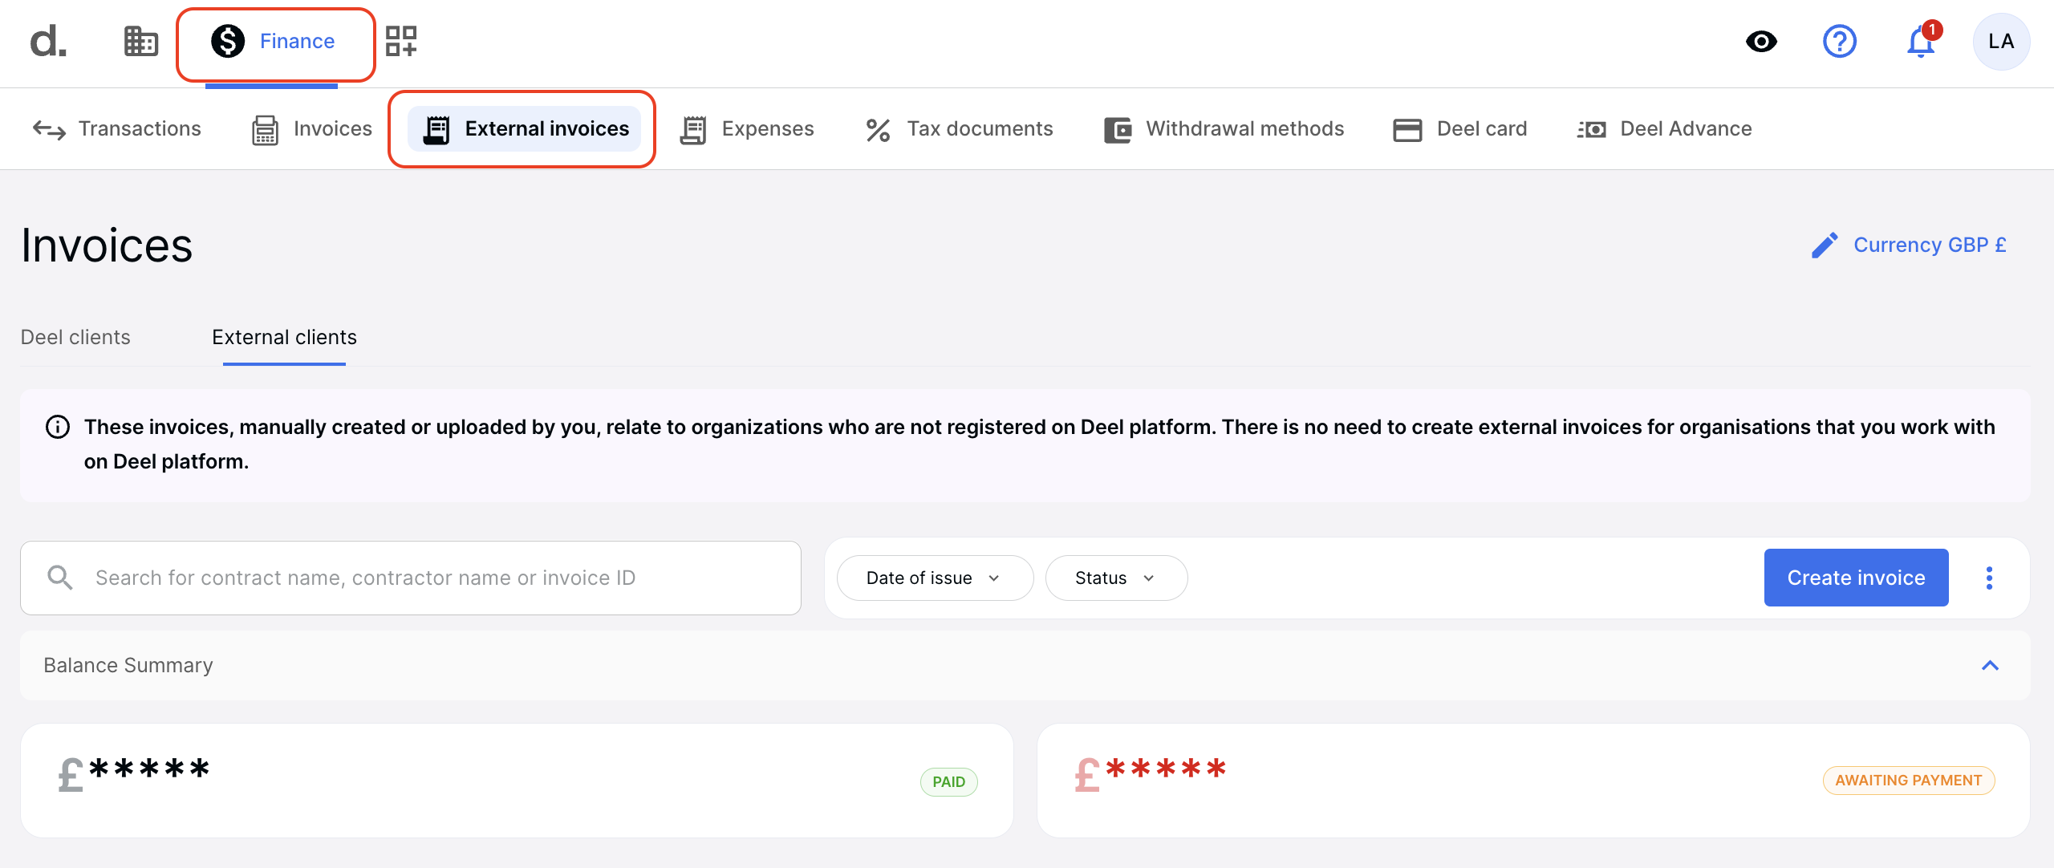
Task: Click the Deel Advance cash icon
Action: pyautogui.click(x=1591, y=129)
